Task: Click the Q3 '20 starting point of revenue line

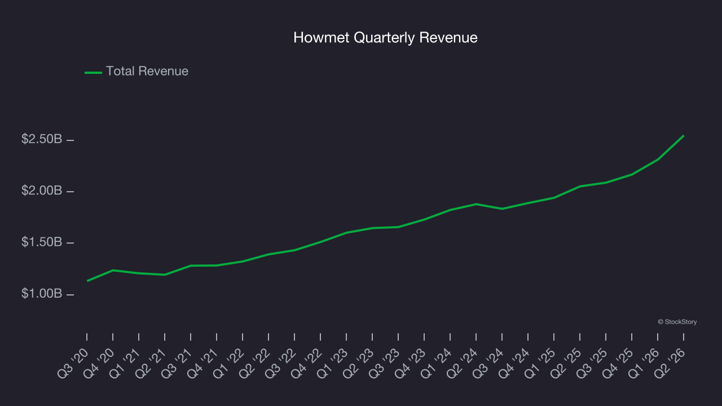Action: [87, 281]
